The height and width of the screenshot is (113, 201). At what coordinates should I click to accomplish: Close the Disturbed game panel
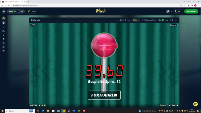point(176,20)
